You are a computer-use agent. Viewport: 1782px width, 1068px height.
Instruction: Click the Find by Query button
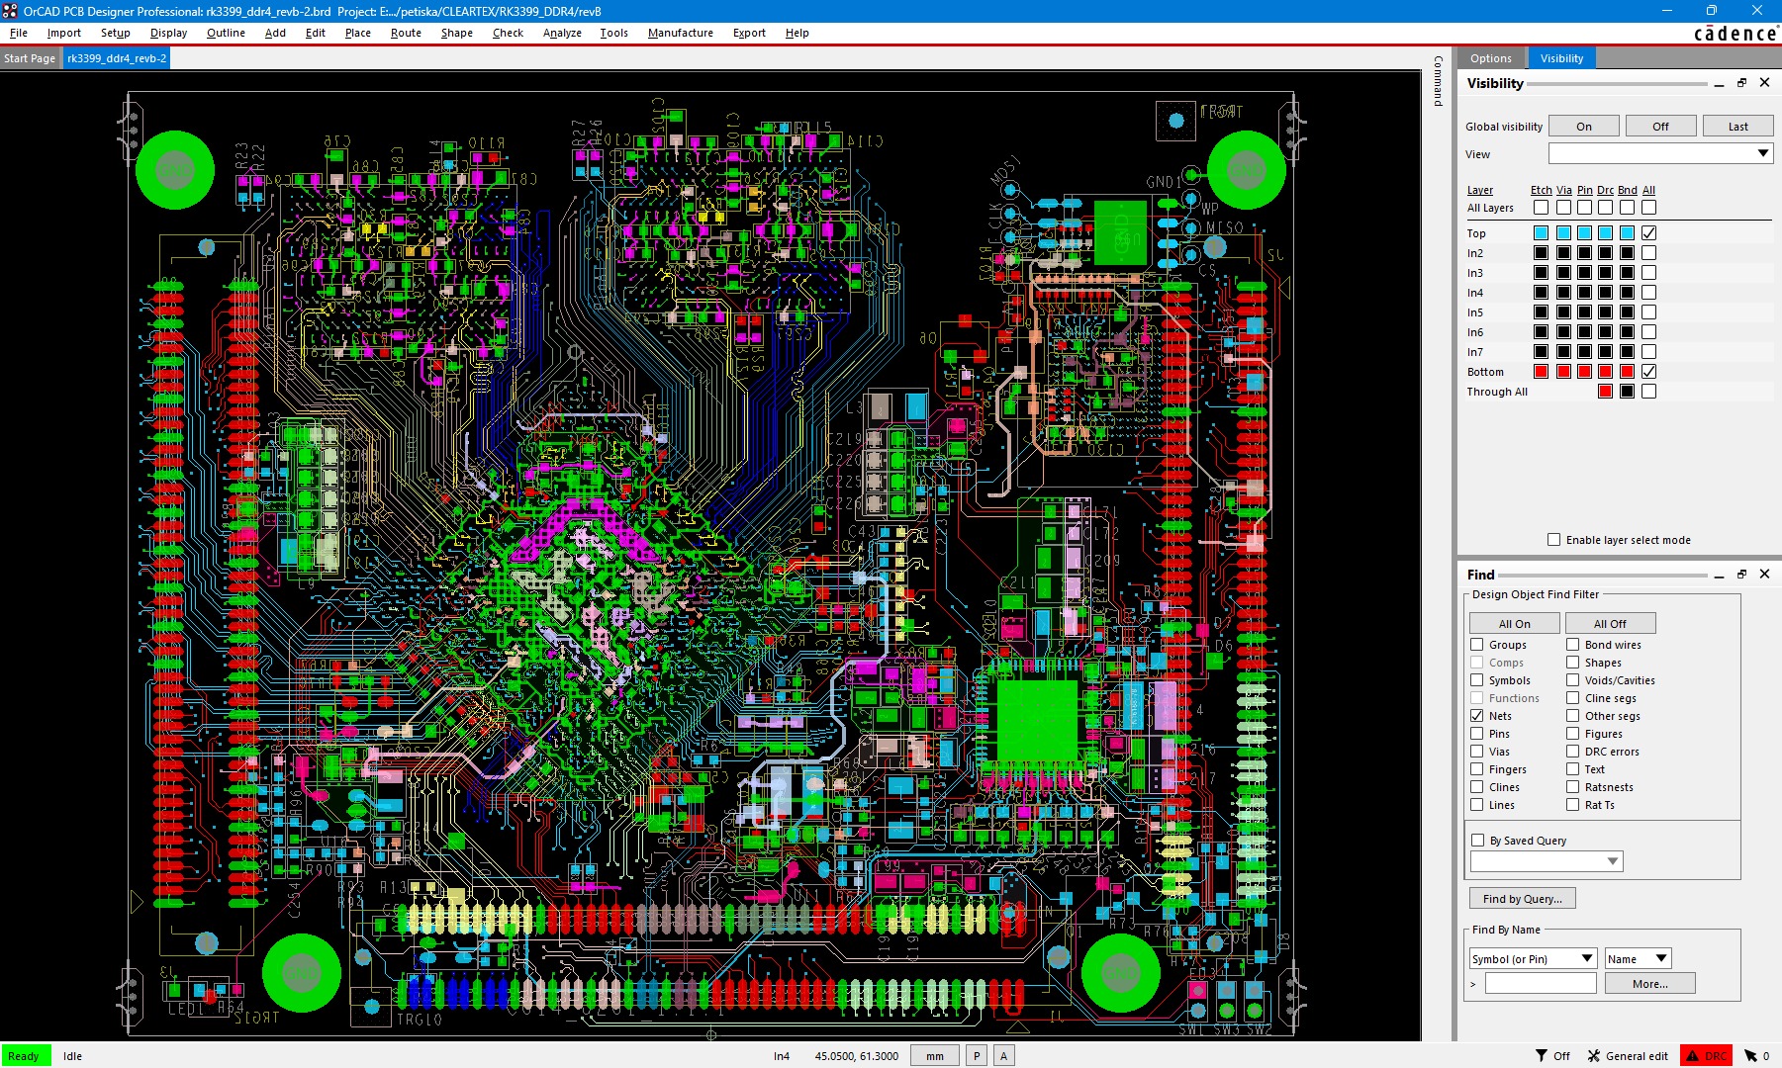point(1522,899)
